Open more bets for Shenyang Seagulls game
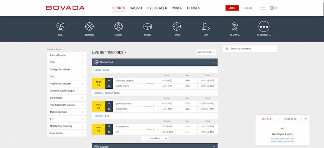324x148 pixels. point(150,84)
